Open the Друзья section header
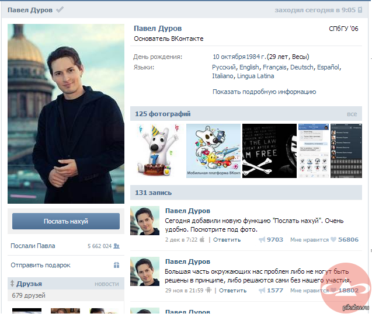This screenshot has width=372, height=314. coord(29,284)
